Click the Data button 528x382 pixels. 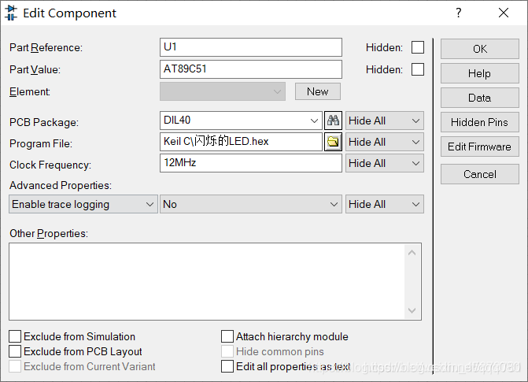(479, 98)
